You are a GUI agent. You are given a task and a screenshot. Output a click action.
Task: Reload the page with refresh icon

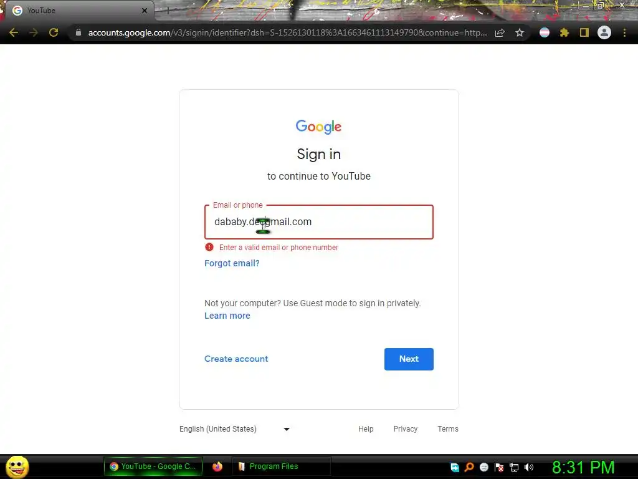click(x=54, y=32)
